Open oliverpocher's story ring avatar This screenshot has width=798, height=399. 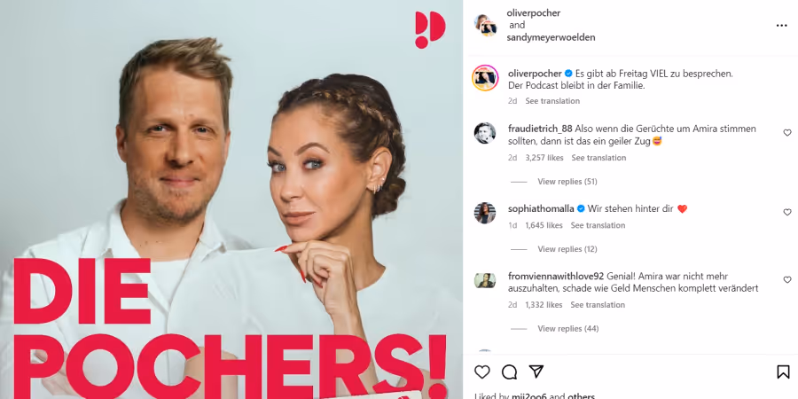[485, 78]
